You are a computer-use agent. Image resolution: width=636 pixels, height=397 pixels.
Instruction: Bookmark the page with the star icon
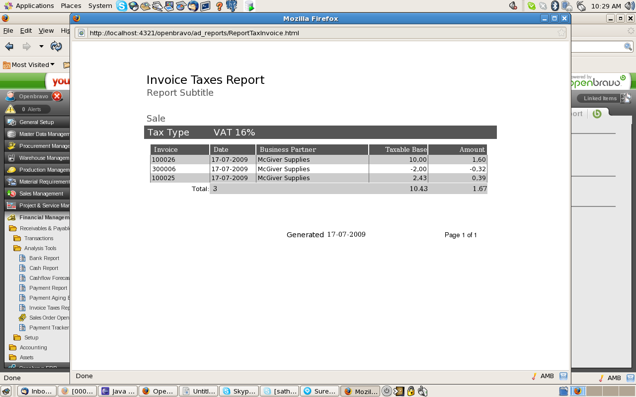point(561,33)
